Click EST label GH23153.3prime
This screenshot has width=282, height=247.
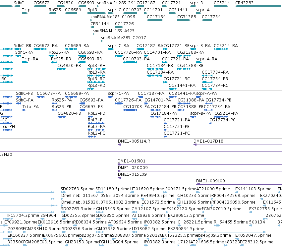(82, 242)
